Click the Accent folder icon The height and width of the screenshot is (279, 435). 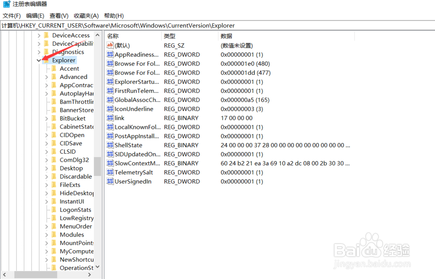tap(54, 69)
